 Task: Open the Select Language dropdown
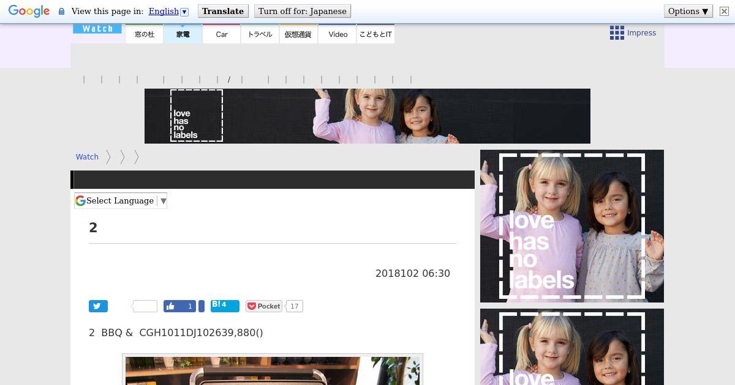(121, 200)
